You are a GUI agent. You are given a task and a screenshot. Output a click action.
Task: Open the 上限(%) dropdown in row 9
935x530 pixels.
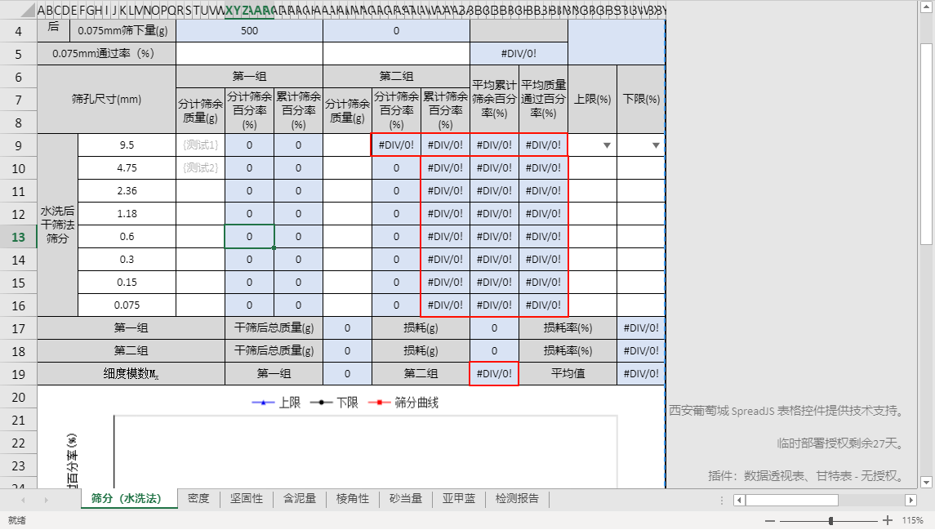607,145
